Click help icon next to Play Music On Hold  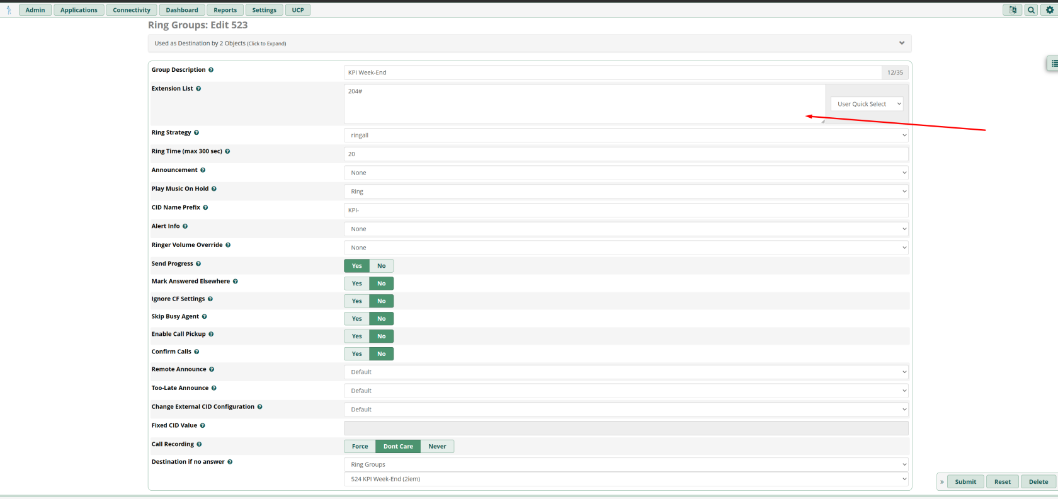point(214,189)
